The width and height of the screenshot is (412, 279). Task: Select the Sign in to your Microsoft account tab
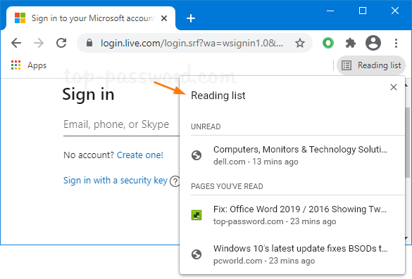[91, 18]
